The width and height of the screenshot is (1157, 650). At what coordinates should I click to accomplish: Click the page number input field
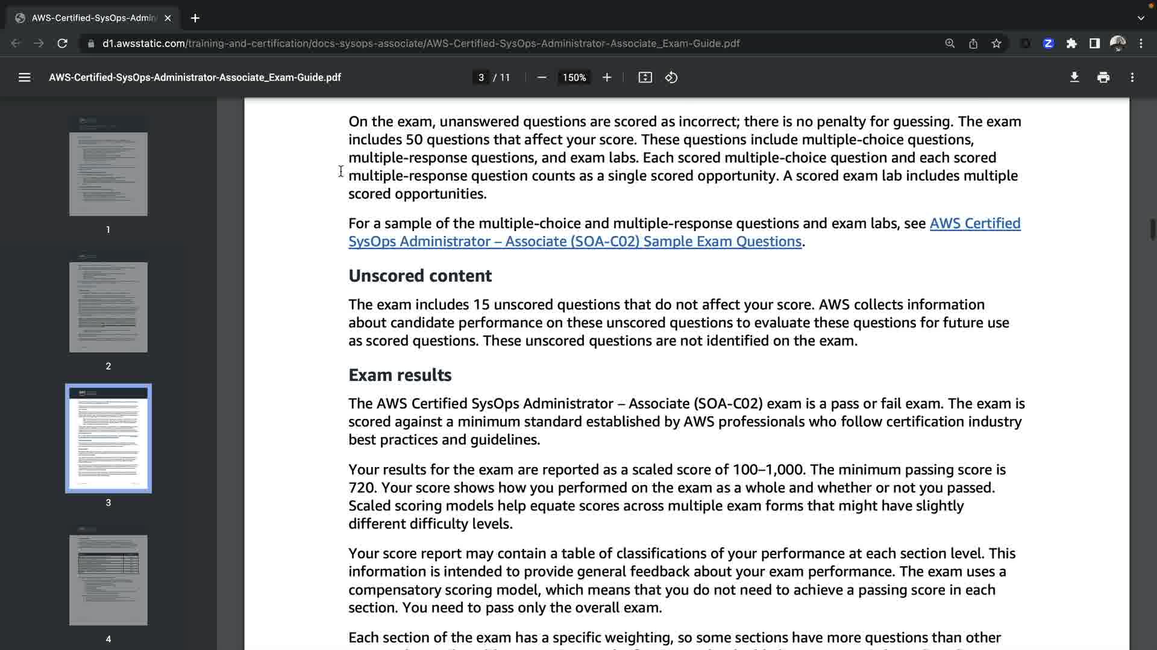(x=481, y=78)
